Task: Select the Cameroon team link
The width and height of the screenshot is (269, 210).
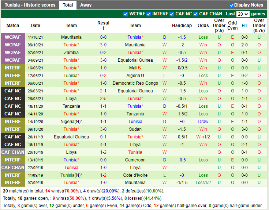Action: [135, 160]
